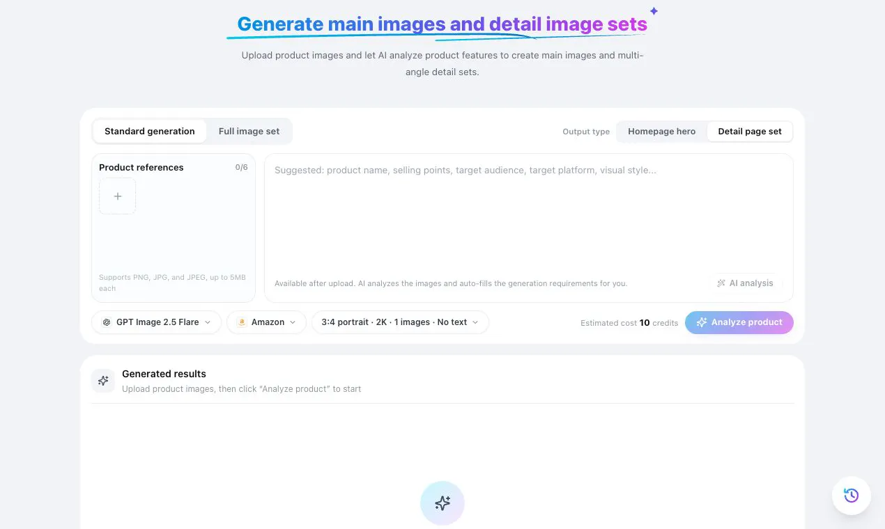Click the page title Generate main images
This screenshot has height=529, width=885.
(442, 24)
